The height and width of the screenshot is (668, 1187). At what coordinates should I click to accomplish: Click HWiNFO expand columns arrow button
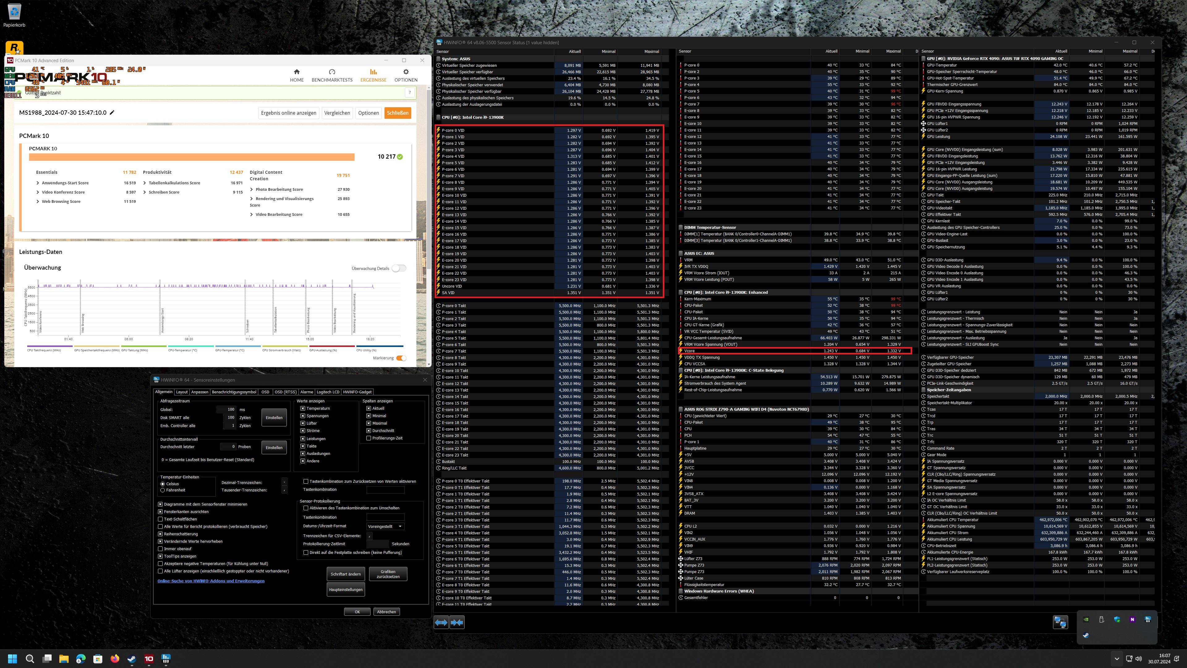coord(441,622)
